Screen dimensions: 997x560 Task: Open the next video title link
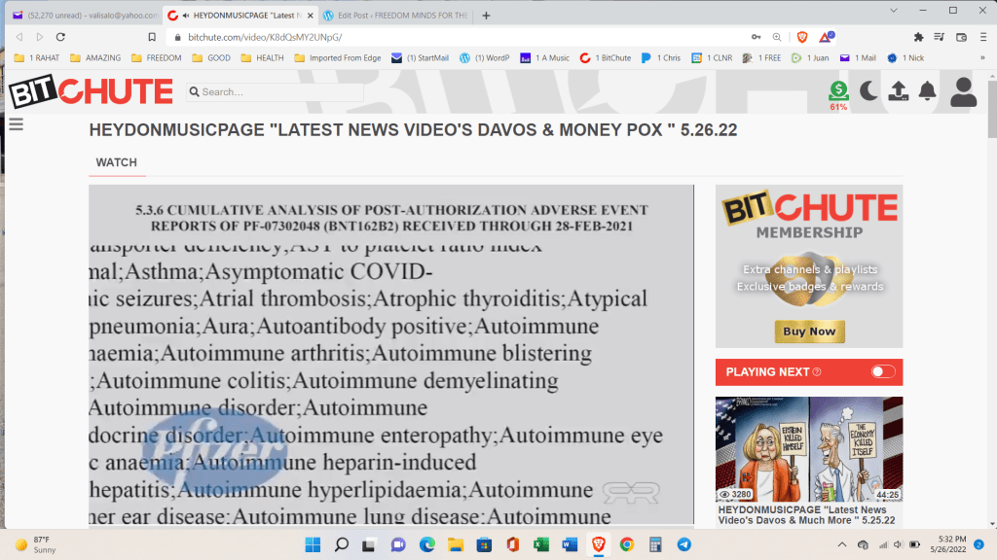(801, 515)
